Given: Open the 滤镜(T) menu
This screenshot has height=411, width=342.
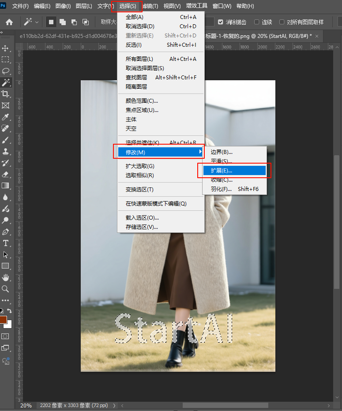Looking at the screenshot, I should point(150,6).
